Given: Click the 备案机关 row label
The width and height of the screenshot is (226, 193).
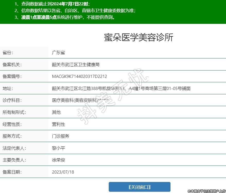Looking at the screenshot, I should click(12, 65).
